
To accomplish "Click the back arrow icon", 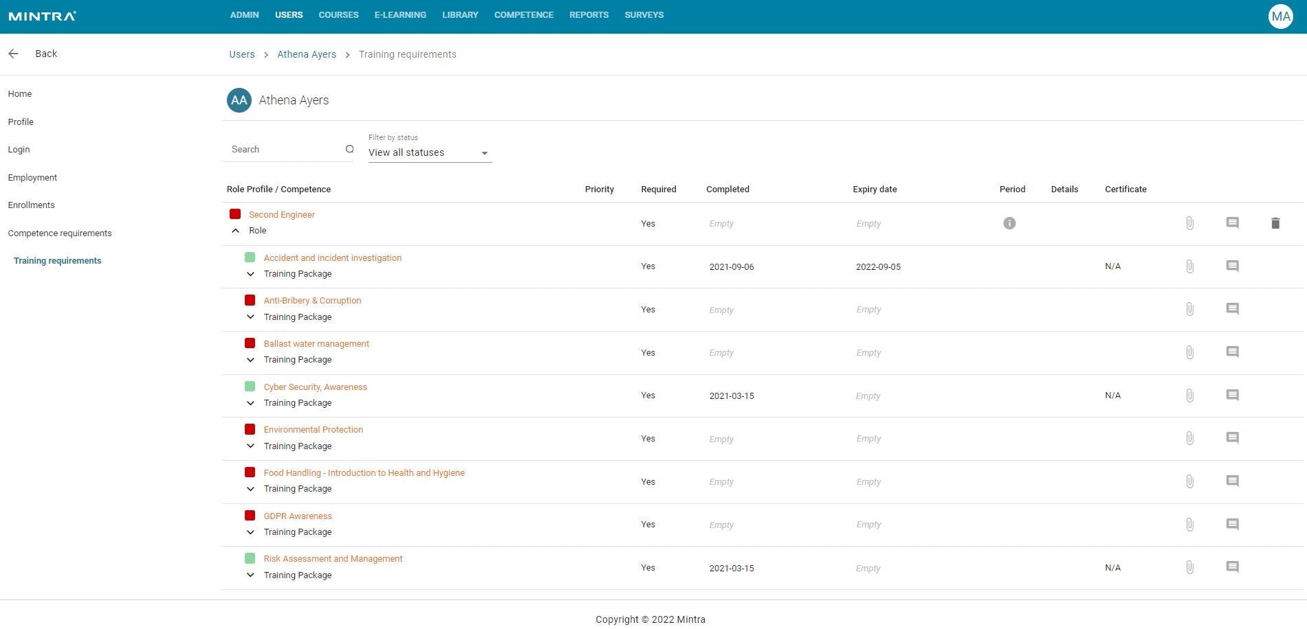I will pyautogui.click(x=13, y=54).
